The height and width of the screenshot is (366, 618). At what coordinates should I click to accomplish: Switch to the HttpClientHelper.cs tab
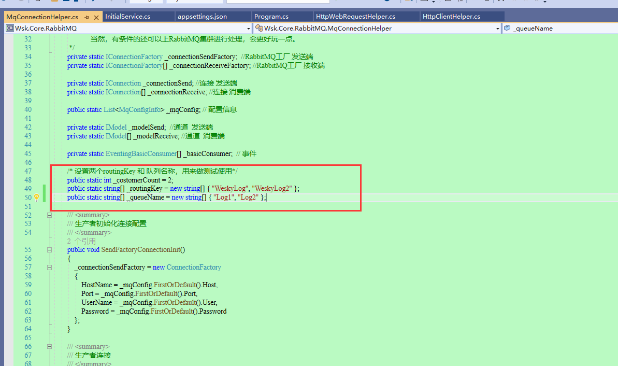coord(451,17)
